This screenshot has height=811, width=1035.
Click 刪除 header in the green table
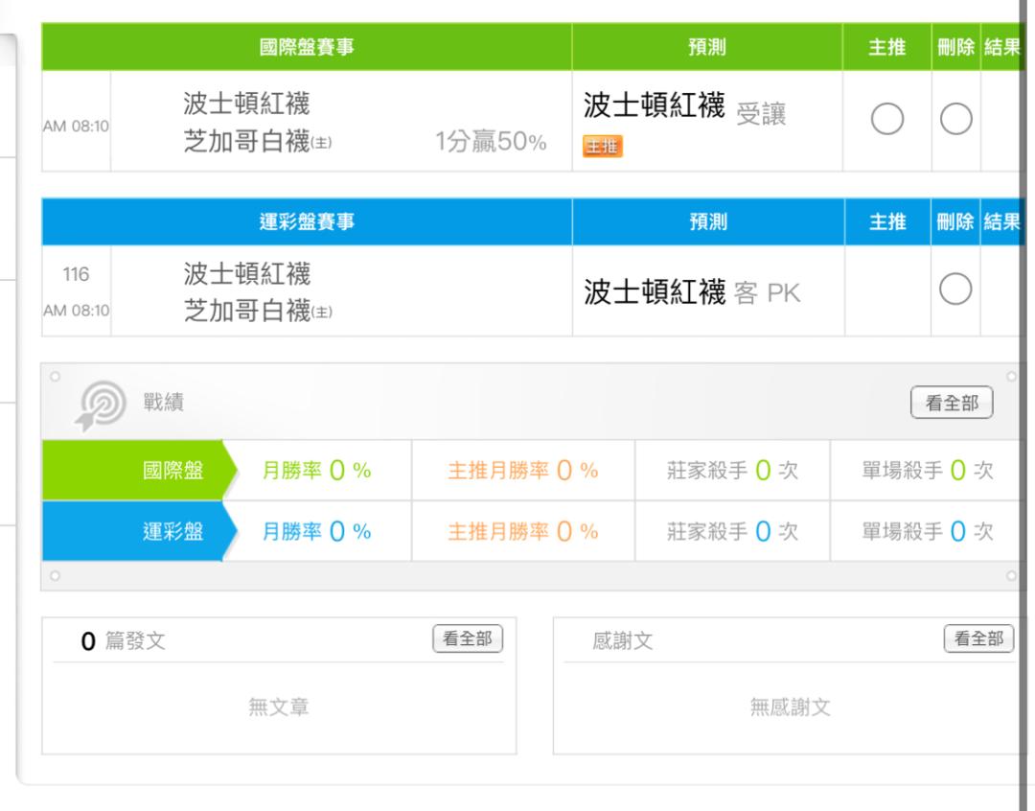955,47
